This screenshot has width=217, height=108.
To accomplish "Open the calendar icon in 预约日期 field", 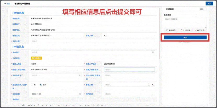I will tap(80, 94).
